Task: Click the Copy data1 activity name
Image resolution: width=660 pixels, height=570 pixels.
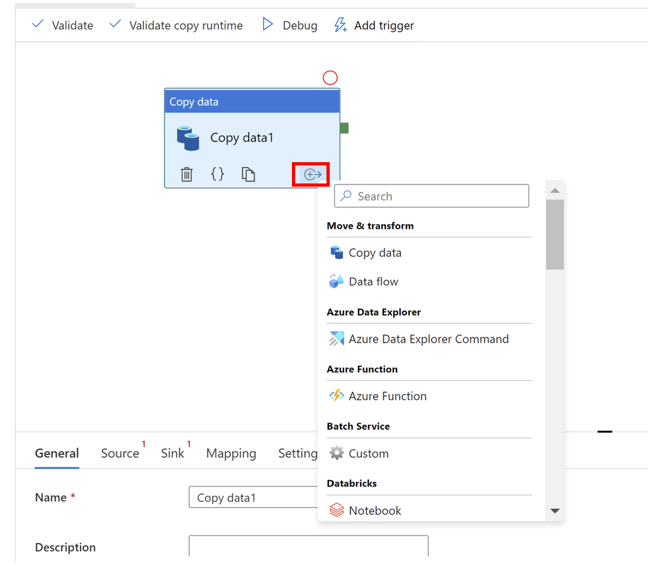Action: pos(242,138)
